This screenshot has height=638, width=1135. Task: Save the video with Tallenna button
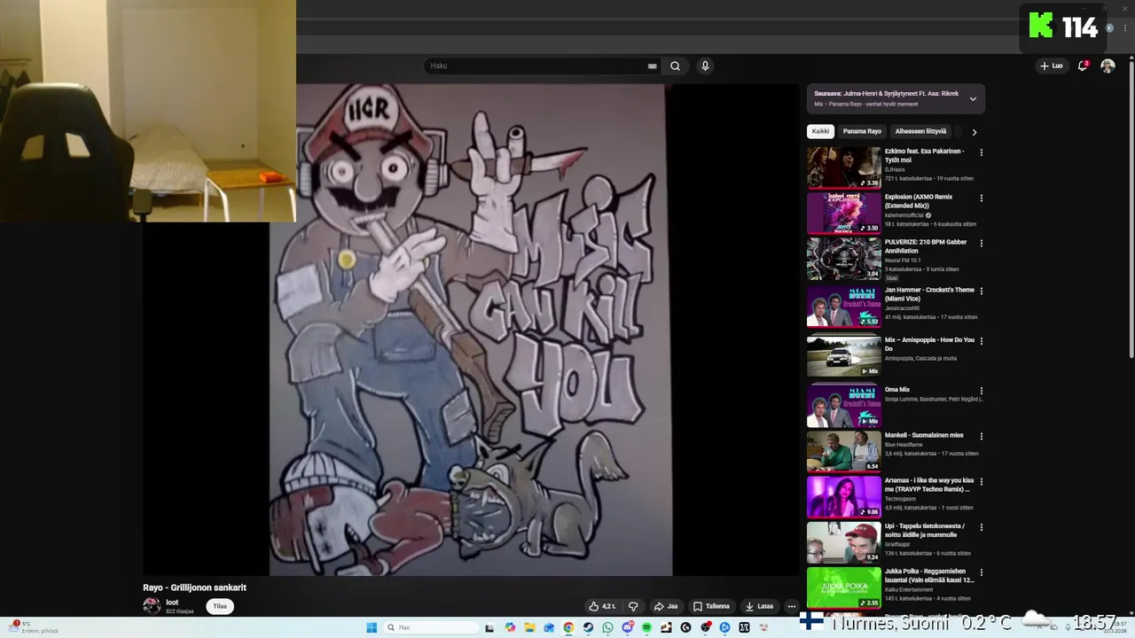[x=711, y=606]
